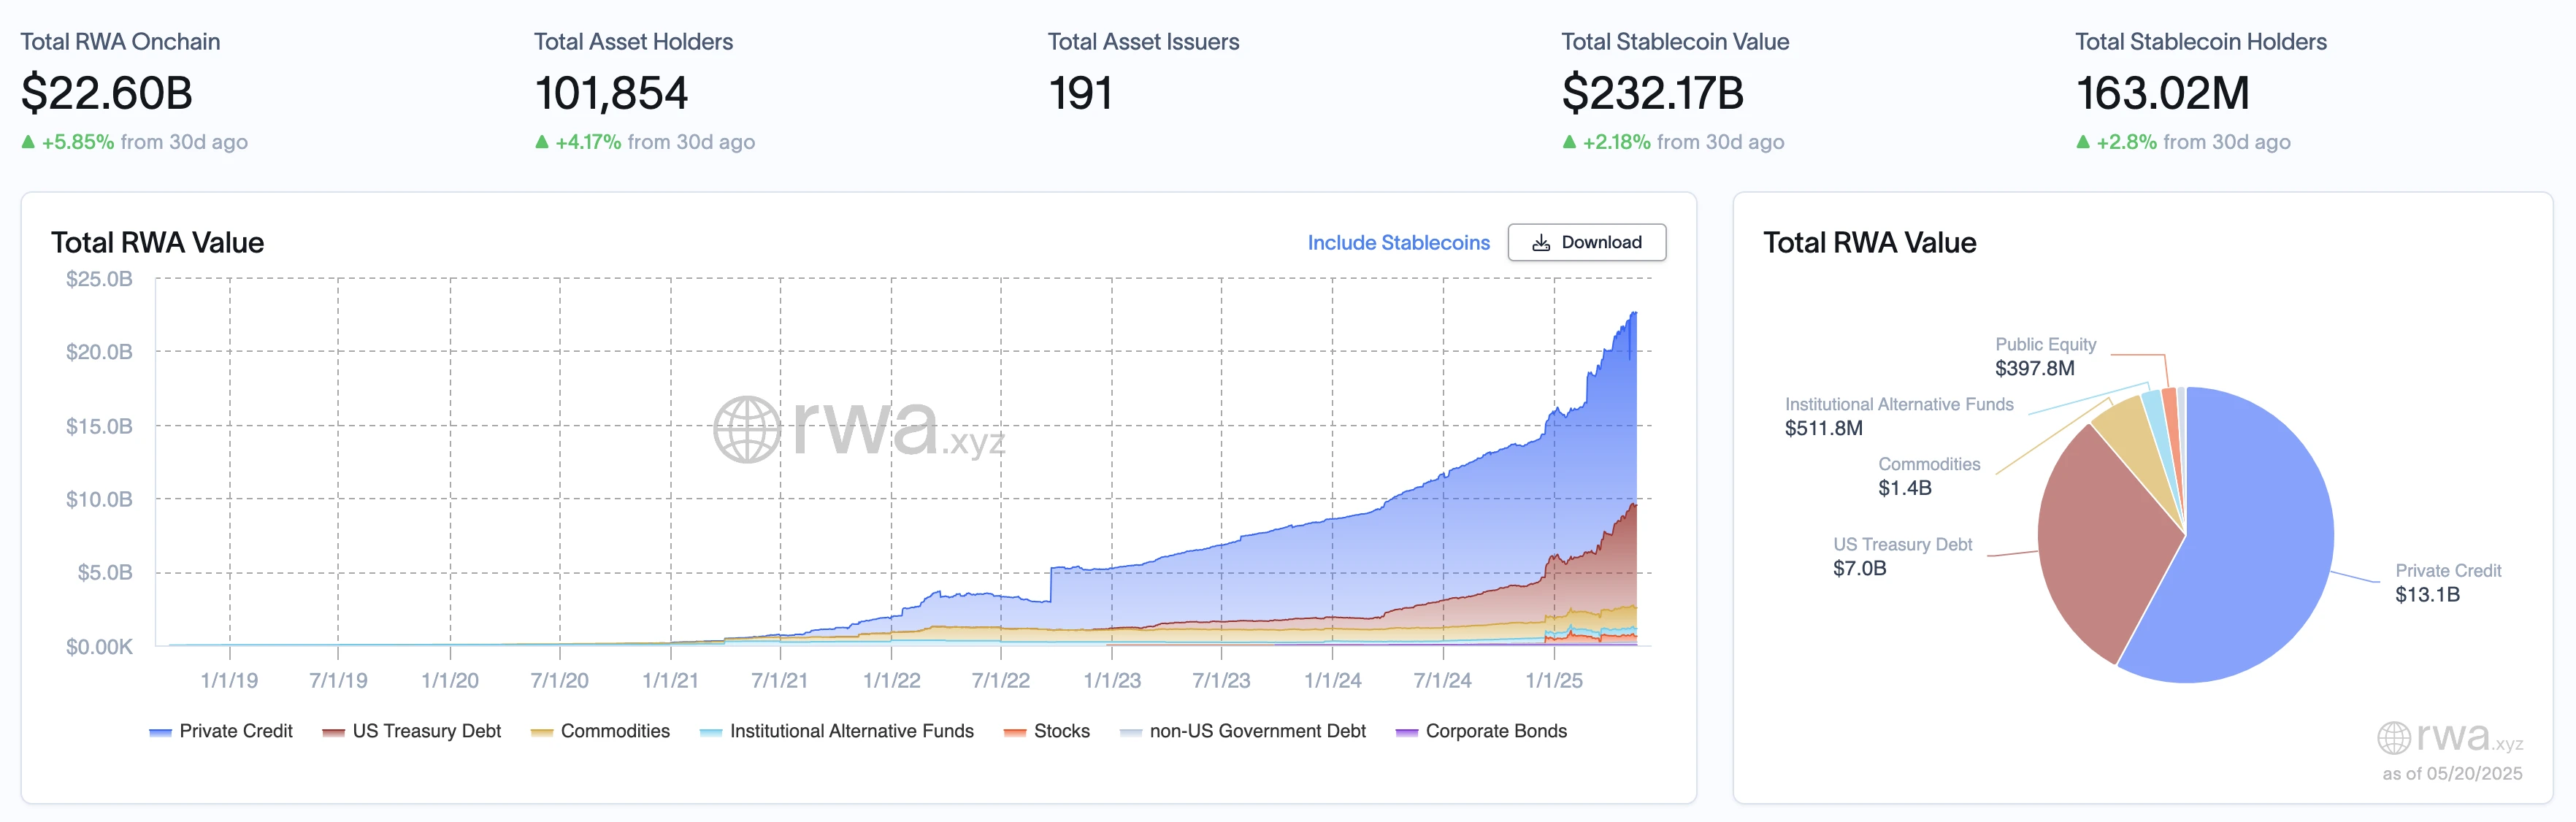This screenshot has width=2576, height=822.
Task: Click the Include Stablecoins link
Action: [x=1398, y=243]
